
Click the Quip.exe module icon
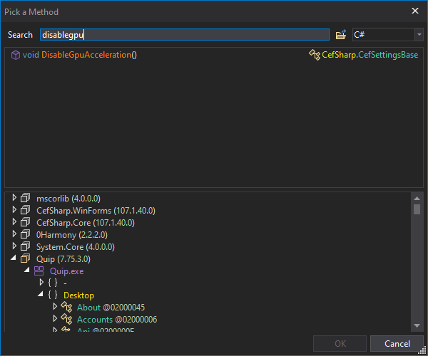[x=39, y=271]
